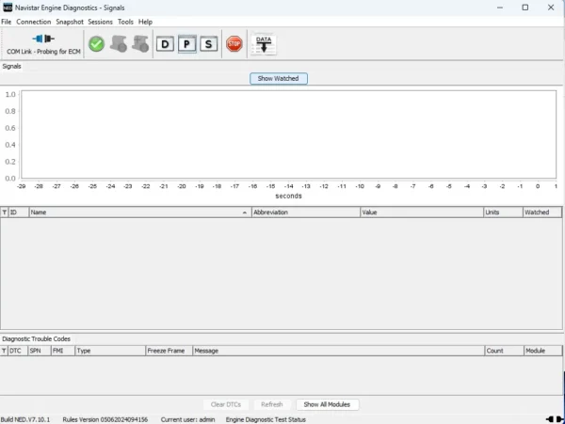The height and width of the screenshot is (424, 565).
Task: Click the Refresh button
Action: [x=272, y=404]
